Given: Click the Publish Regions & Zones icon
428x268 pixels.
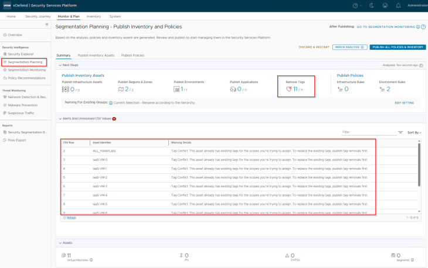Looking at the screenshot, I should click(121, 90).
